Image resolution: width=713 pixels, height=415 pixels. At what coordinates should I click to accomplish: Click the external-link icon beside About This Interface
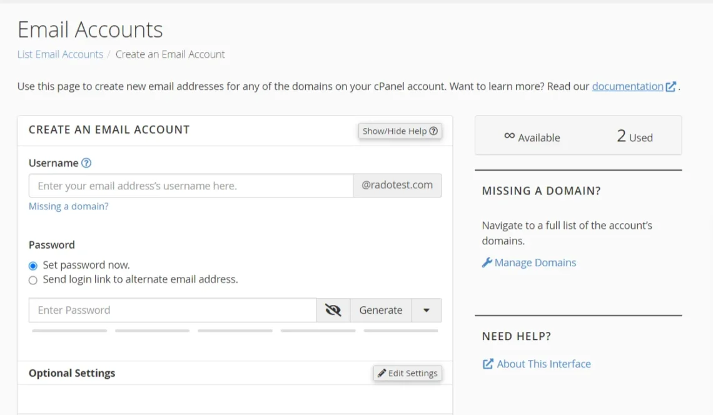488,364
